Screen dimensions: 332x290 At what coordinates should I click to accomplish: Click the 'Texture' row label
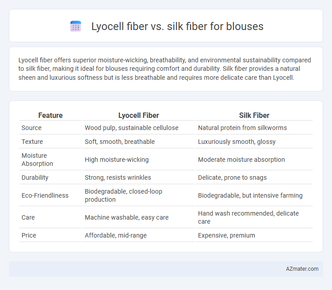tap(32, 142)
